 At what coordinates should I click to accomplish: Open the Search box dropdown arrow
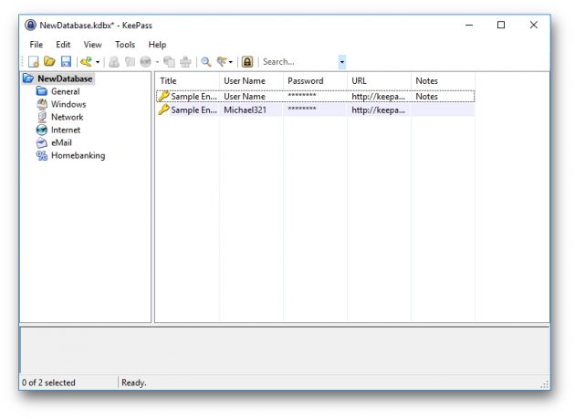coord(341,62)
